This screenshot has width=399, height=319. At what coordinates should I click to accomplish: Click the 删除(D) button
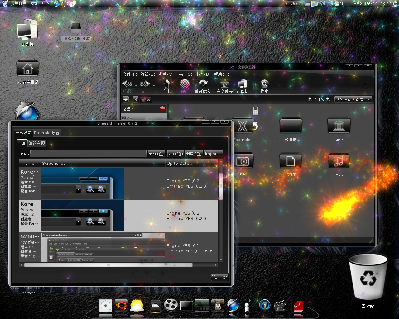(x=194, y=154)
